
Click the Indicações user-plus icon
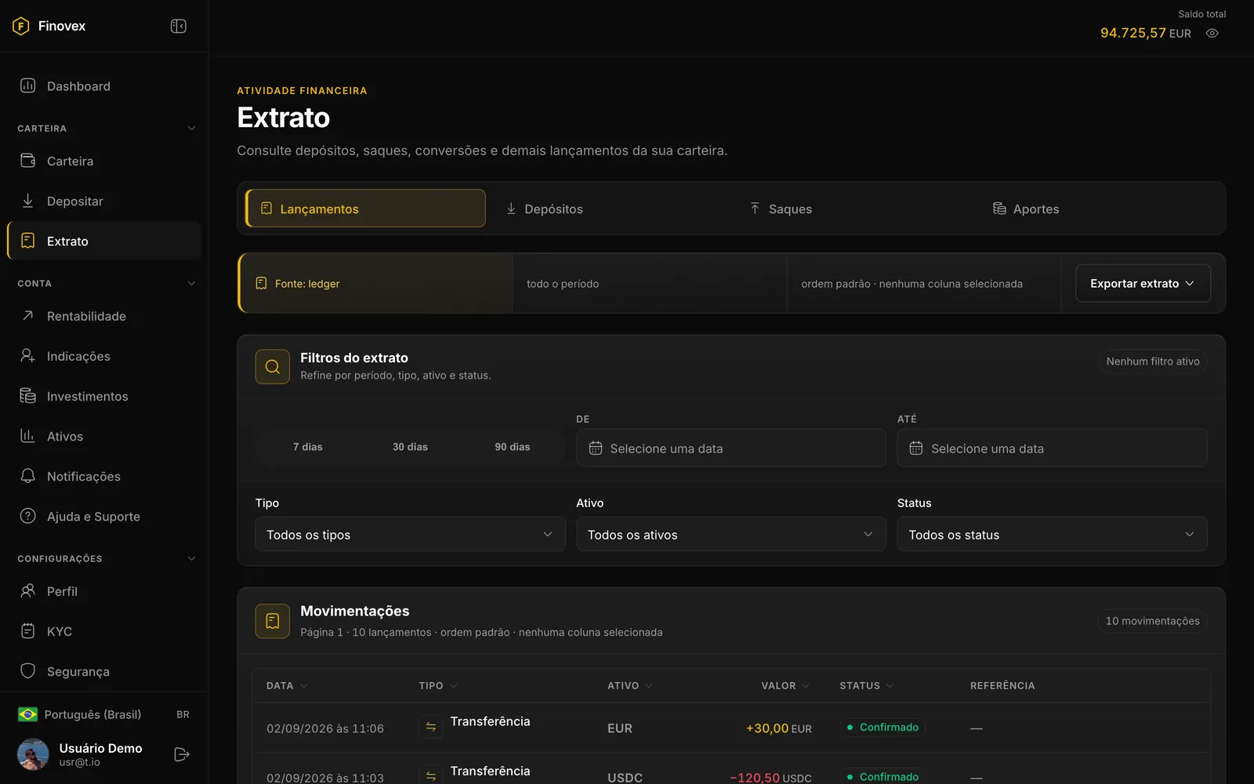pos(28,356)
